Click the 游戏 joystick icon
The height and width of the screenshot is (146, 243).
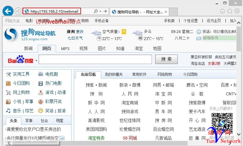(x=41, y=93)
